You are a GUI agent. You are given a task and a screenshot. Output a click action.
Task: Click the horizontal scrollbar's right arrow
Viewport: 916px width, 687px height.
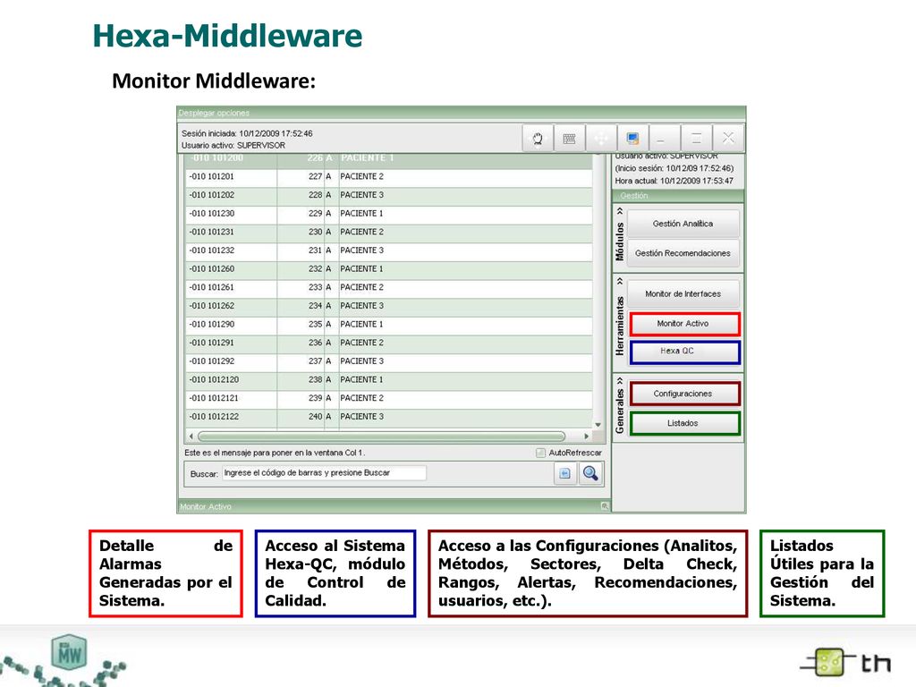tap(587, 437)
